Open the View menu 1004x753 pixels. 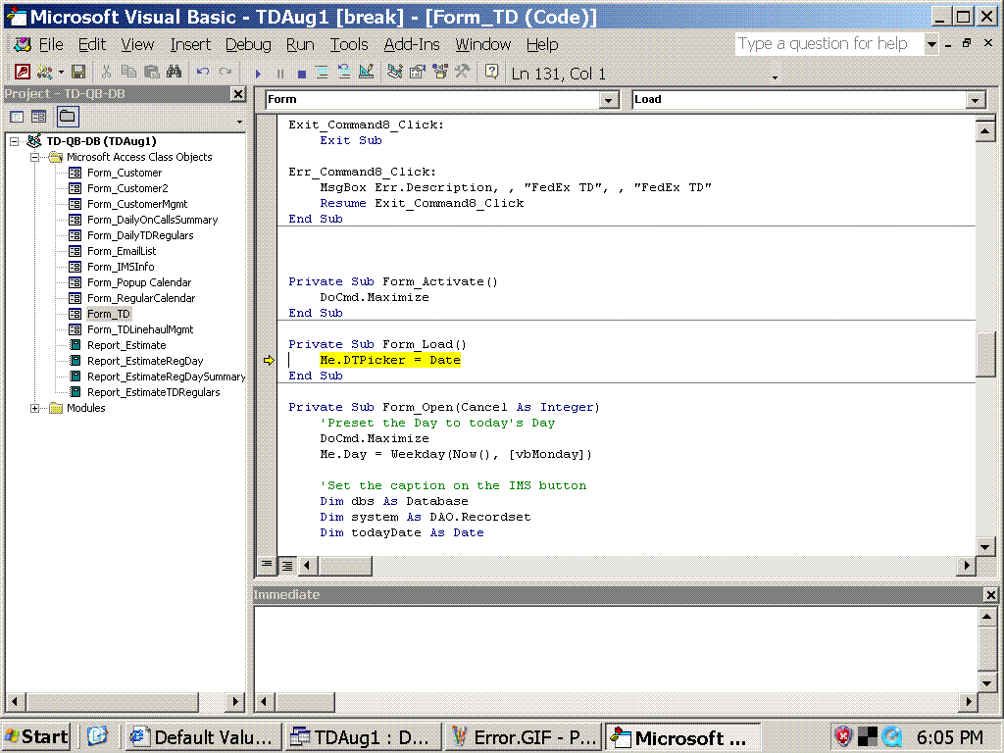(137, 44)
